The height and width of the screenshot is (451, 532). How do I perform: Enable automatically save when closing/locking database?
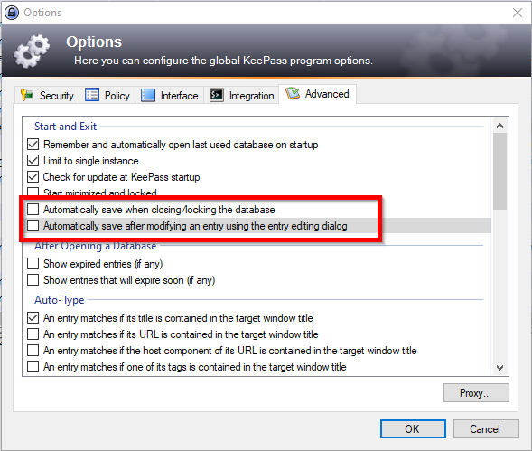(33, 210)
